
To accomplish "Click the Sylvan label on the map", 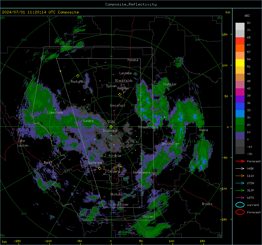I will tap(111, 86).
